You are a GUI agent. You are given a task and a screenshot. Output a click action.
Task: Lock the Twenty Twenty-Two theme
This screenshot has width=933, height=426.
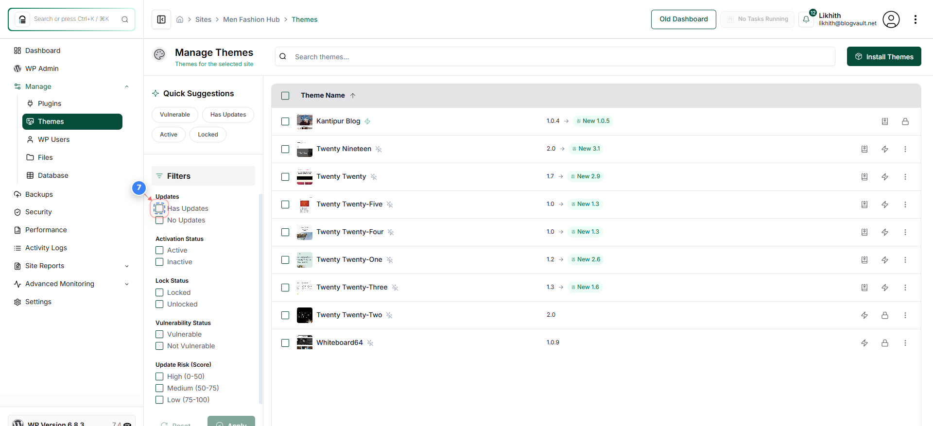(x=885, y=315)
